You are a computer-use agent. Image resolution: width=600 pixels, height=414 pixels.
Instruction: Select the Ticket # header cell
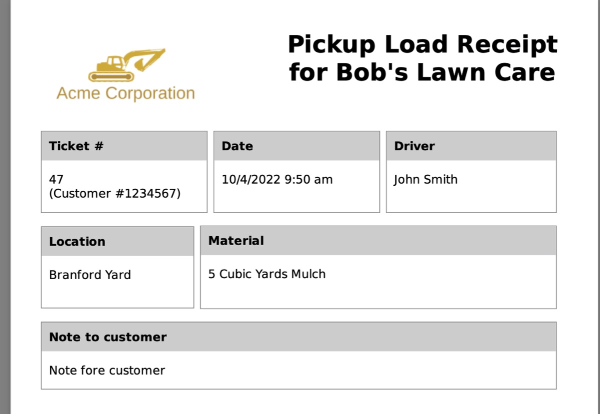[x=124, y=146]
